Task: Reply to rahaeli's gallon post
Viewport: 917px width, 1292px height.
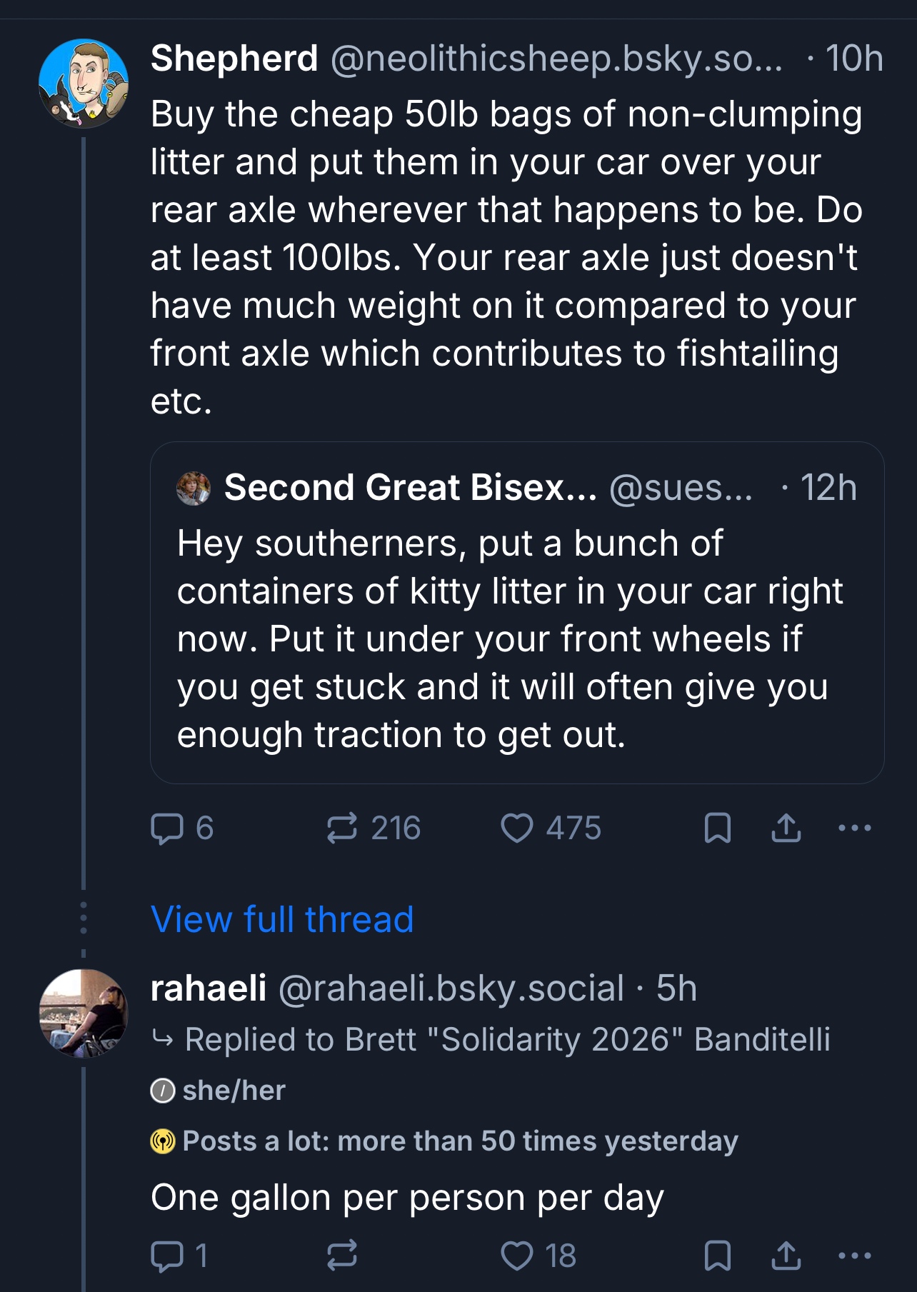Action: 168,1256
